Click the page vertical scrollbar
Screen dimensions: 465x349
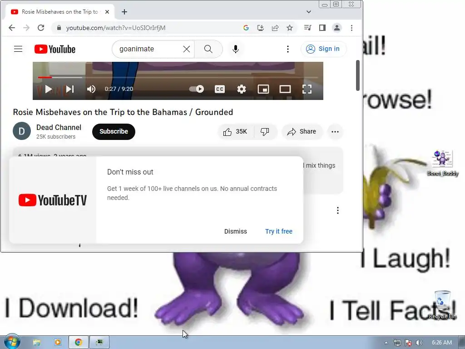[358, 75]
